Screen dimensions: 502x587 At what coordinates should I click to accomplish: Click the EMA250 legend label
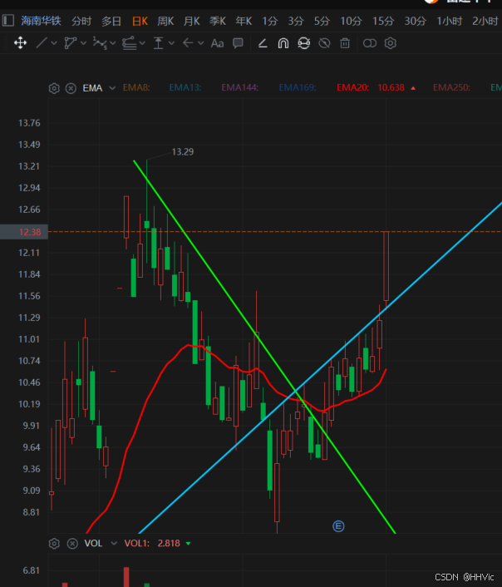click(451, 87)
